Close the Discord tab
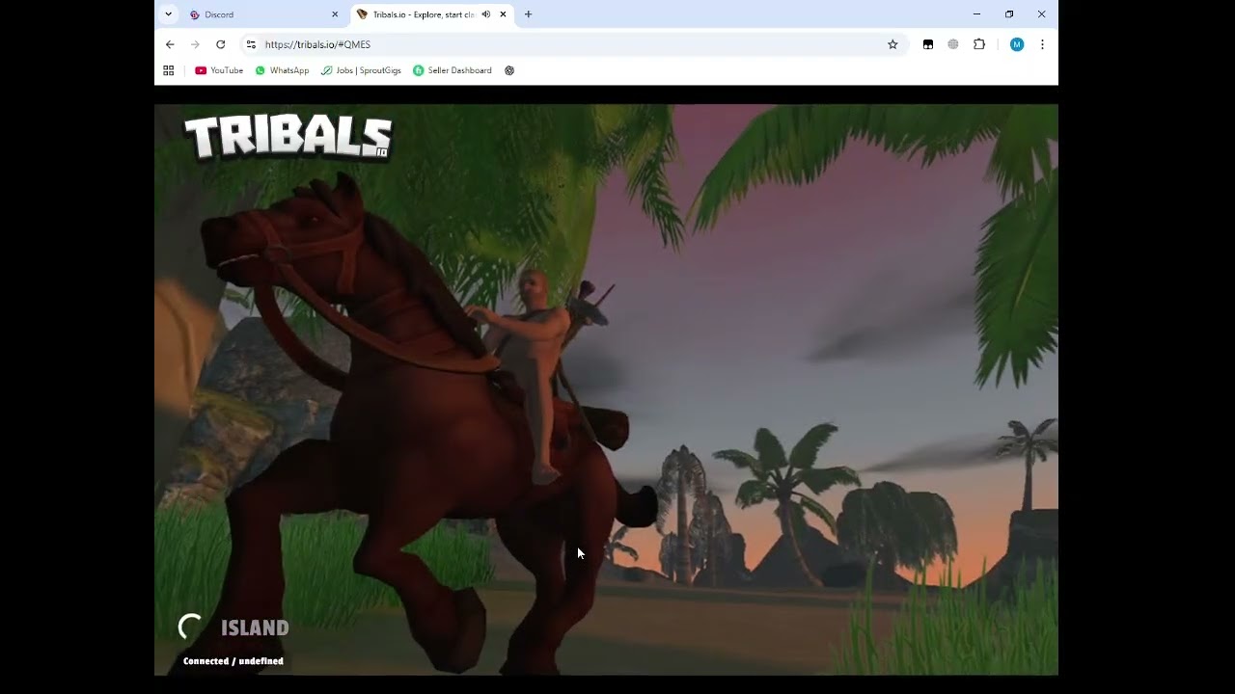This screenshot has width=1235, height=694. (x=335, y=14)
